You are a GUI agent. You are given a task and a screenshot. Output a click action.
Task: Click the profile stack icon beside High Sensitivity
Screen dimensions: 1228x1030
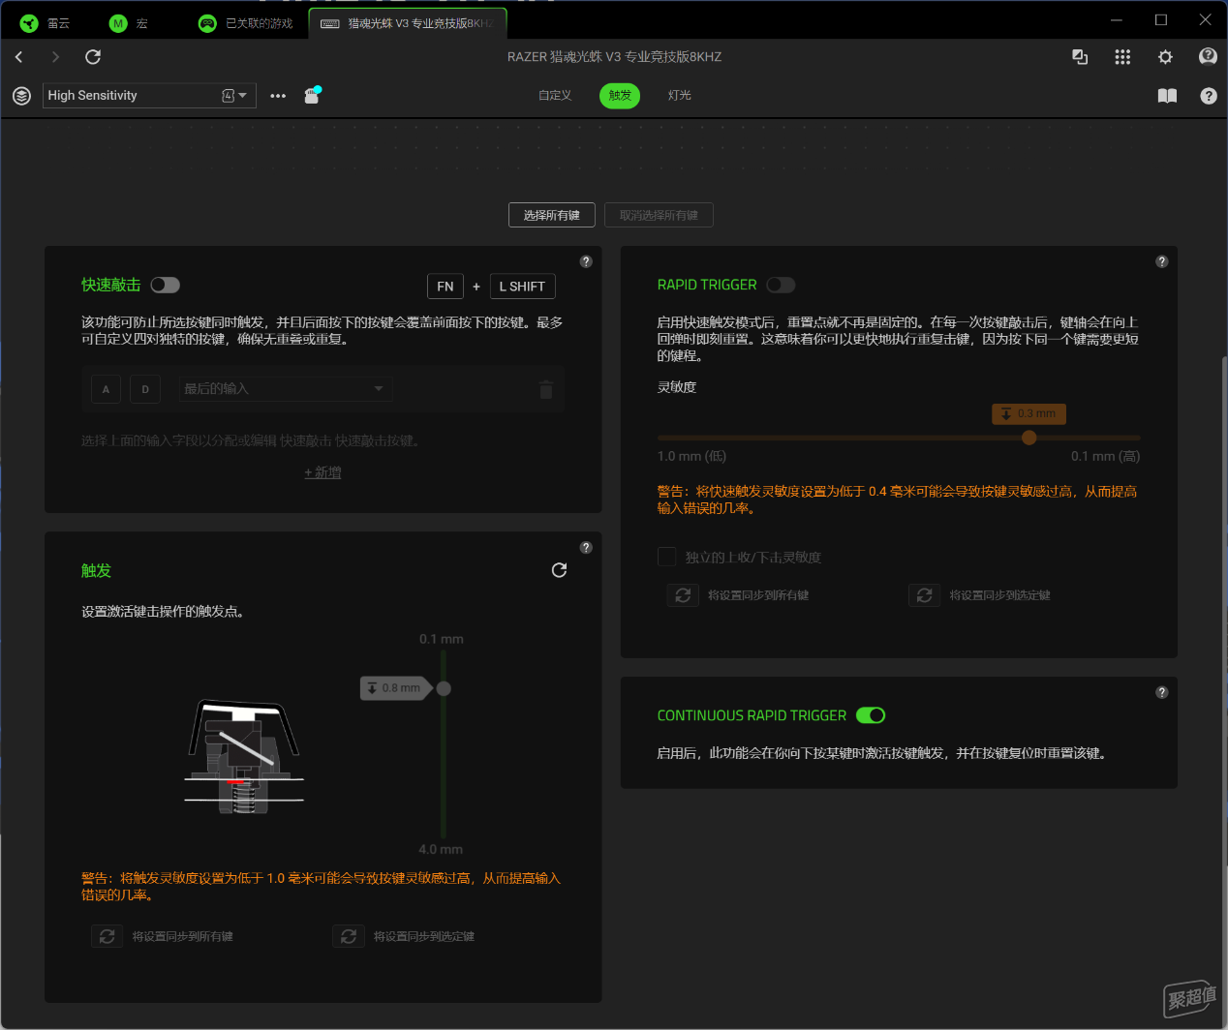coord(21,96)
